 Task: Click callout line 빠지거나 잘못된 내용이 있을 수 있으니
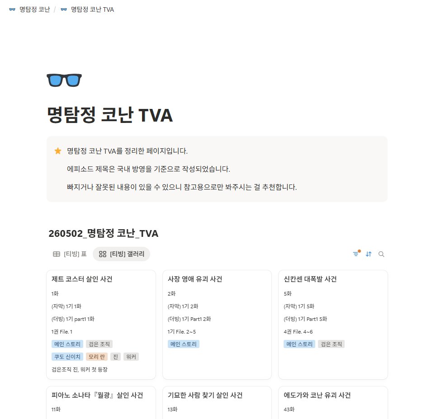[x=182, y=187]
